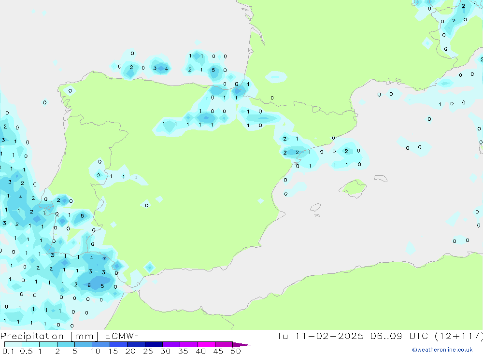Image resolution: width=483 pixels, height=354 pixels.
Task: Click the 35–40 mm purple legend swatch
Action: coord(188,344)
